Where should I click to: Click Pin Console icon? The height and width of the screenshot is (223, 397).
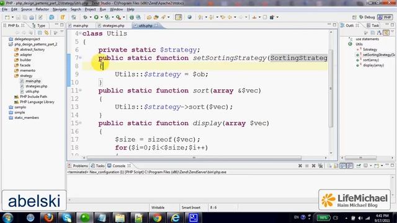point(359,166)
